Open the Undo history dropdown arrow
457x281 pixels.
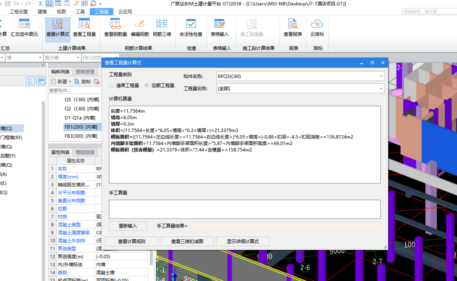pyautogui.click(x=22, y=4)
